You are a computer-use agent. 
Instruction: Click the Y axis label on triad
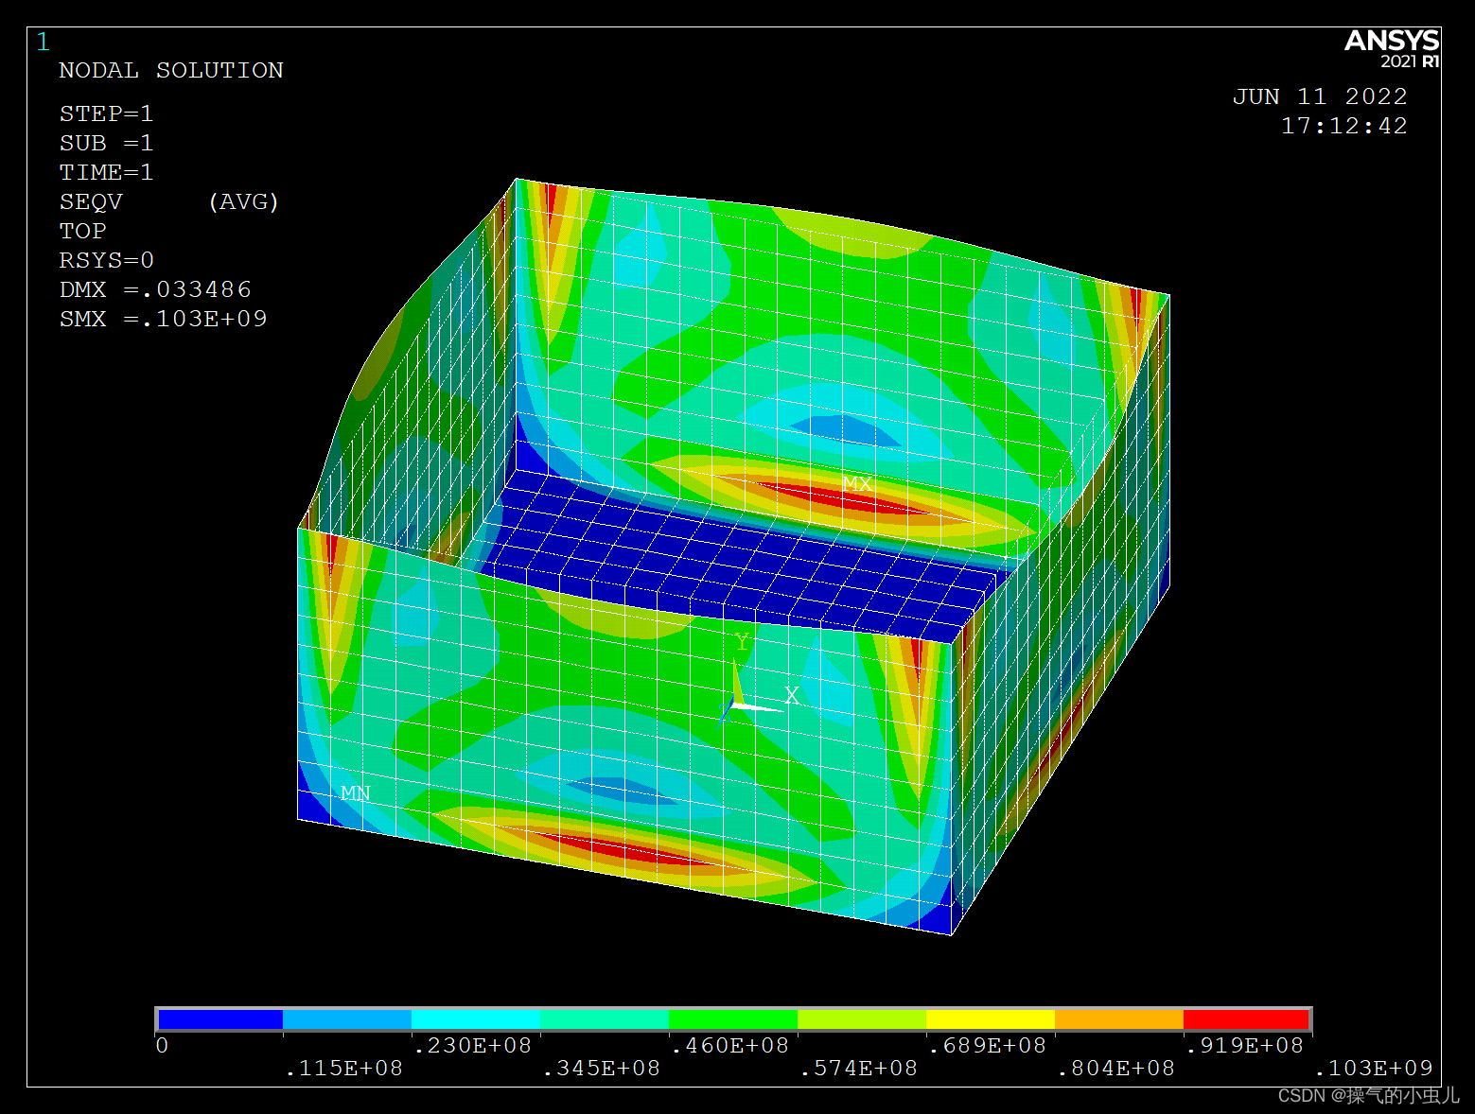(743, 642)
